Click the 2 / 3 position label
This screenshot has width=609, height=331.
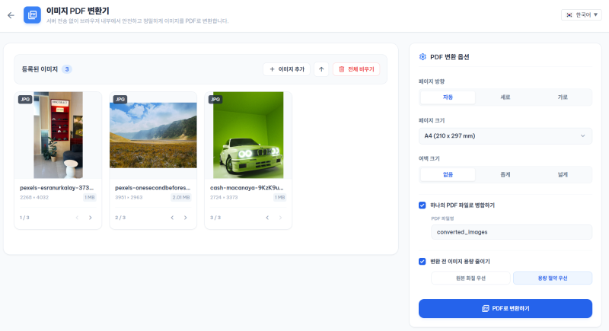120,218
